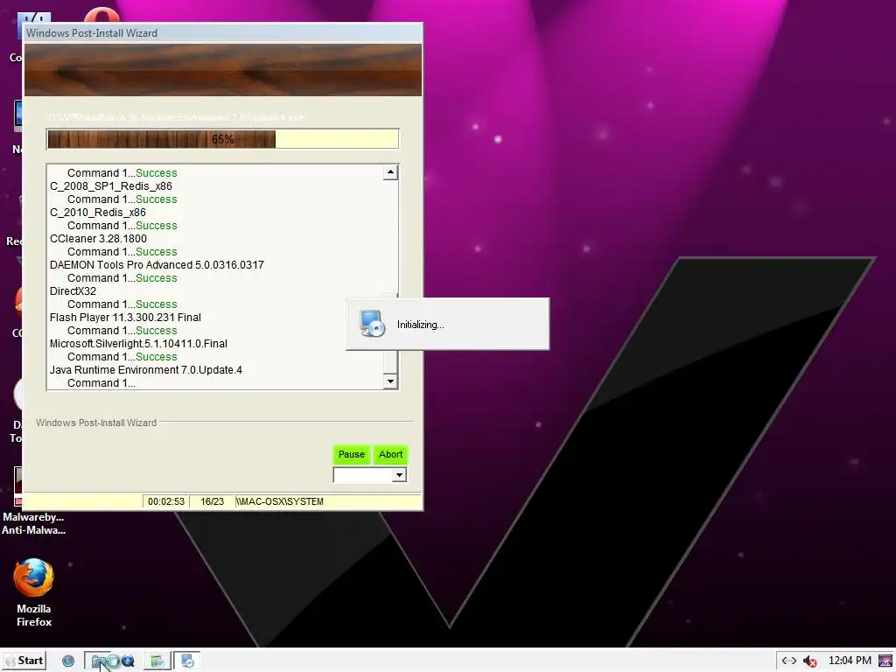Click the Initializing... popup text
This screenshot has height=672, width=896.
421,325
